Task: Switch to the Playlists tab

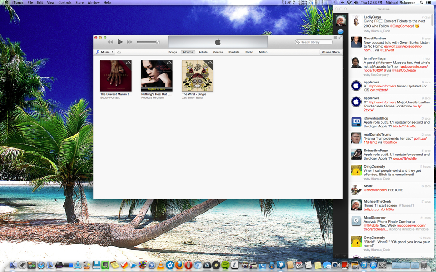Action: pyautogui.click(x=234, y=52)
